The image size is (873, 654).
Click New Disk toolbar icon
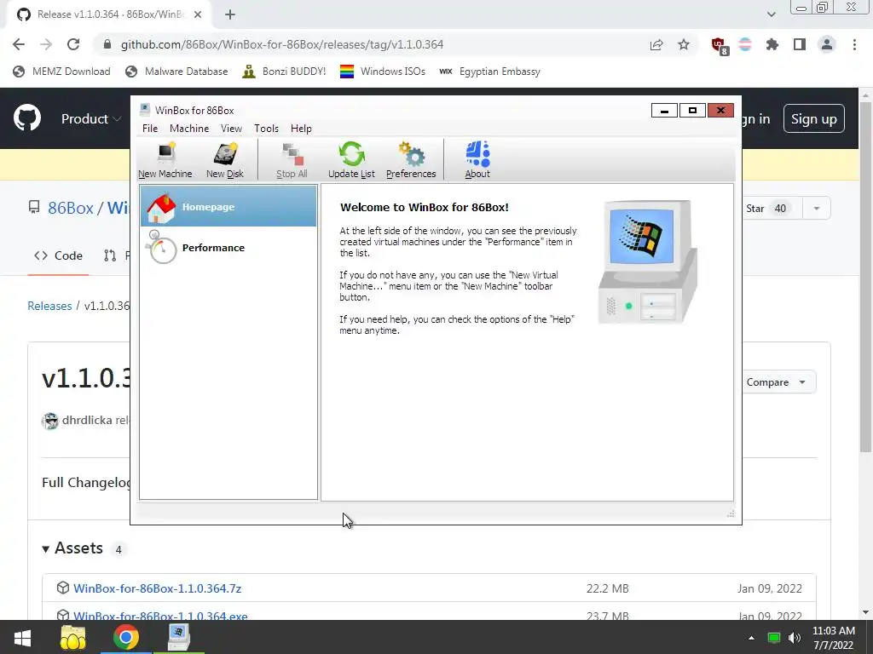pos(225,160)
